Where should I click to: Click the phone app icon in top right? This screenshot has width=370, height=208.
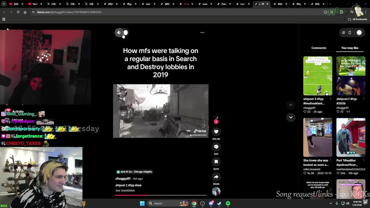coord(350,33)
